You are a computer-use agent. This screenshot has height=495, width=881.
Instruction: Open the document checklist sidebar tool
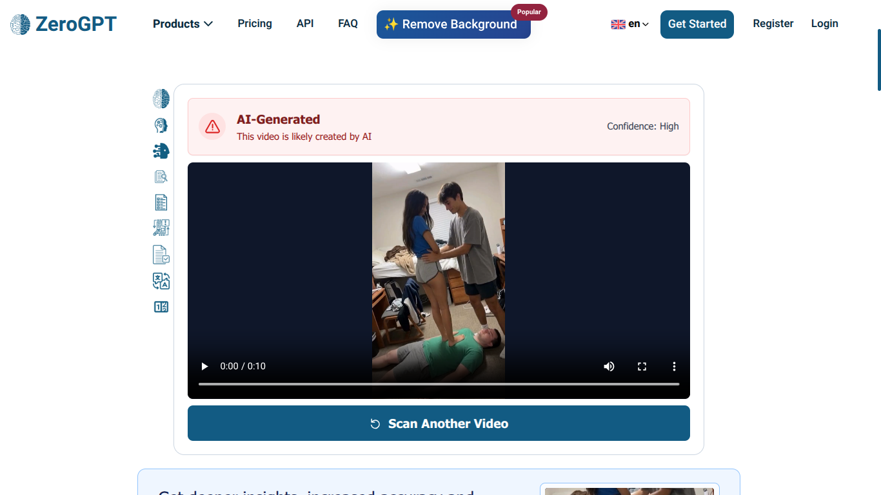tap(161, 202)
